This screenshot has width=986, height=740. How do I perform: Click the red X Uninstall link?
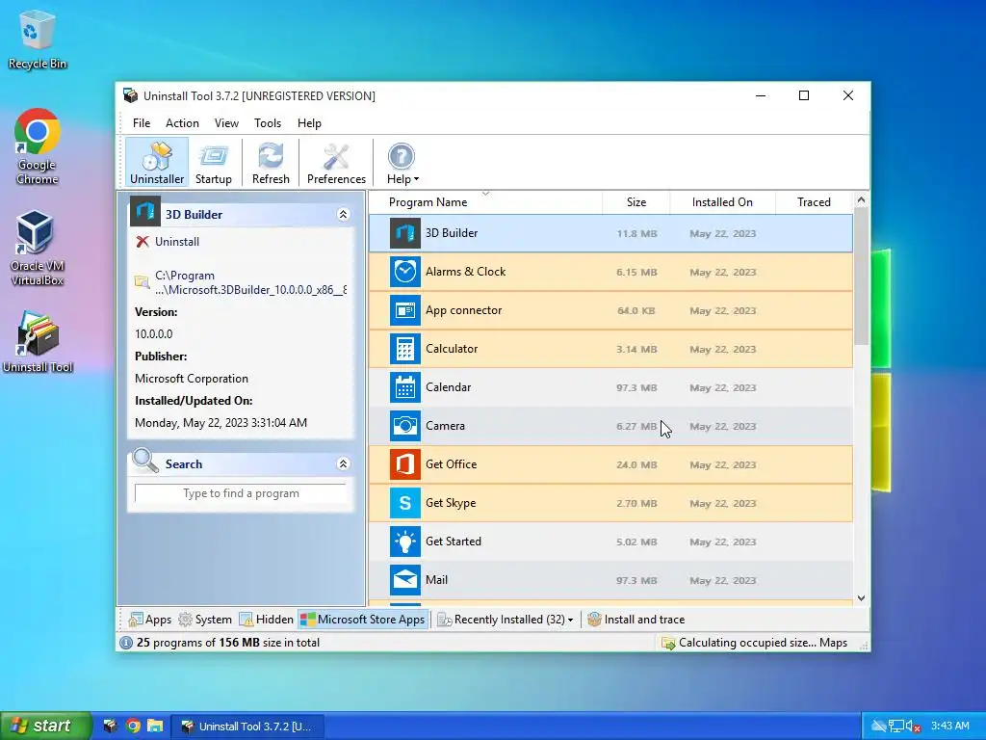coord(168,242)
